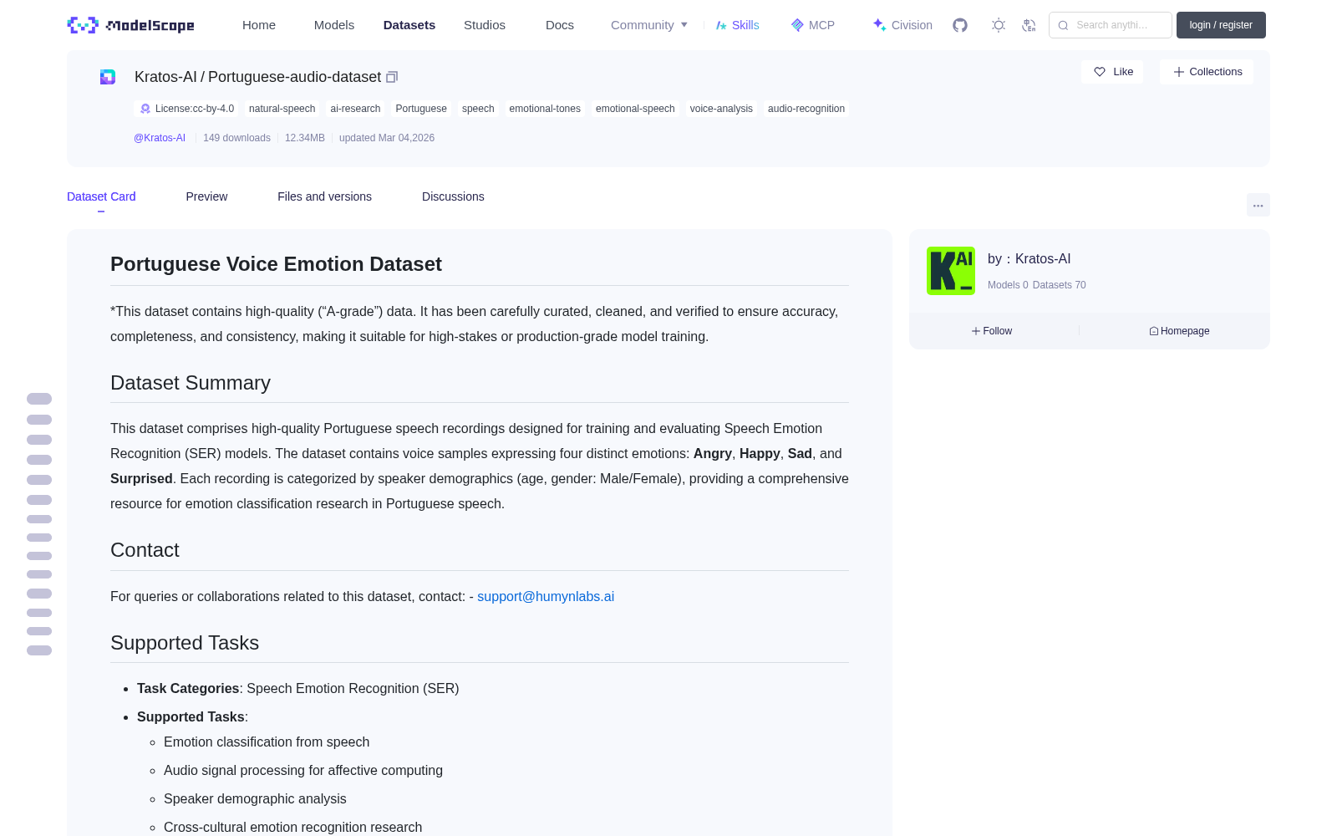1337x836 pixels.
Task: Click the ModelScope logo
Action: coord(131,25)
